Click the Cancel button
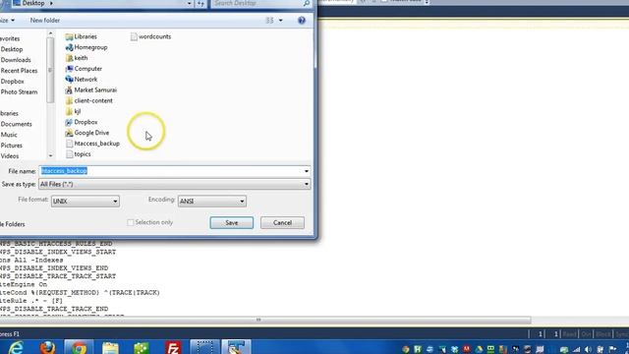 (x=282, y=223)
